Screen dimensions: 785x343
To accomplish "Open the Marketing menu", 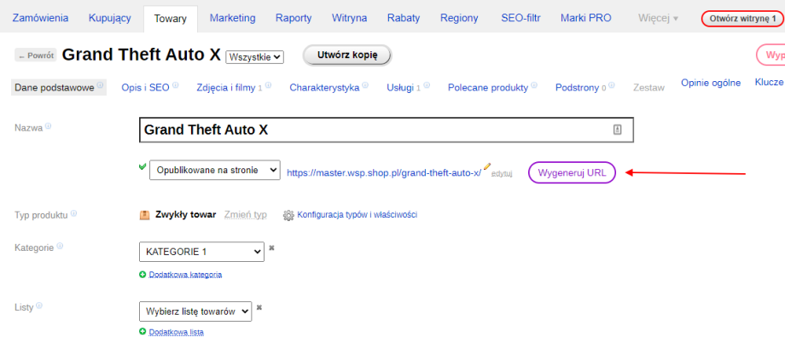I will pos(232,19).
